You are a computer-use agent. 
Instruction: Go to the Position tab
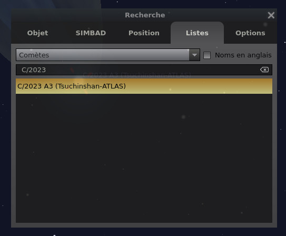point(144,33)
